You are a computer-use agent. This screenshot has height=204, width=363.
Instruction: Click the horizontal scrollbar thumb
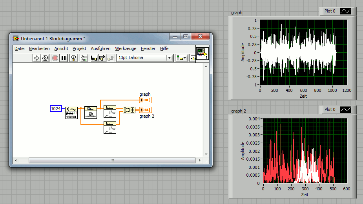[x=112, y=160]
